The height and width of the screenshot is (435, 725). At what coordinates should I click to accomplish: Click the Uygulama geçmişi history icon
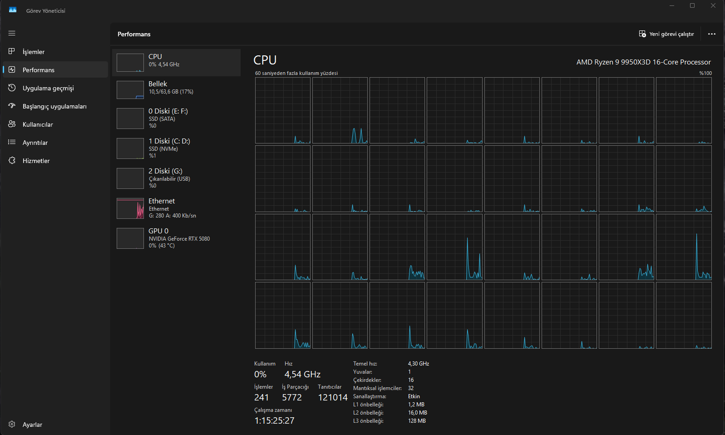(x=12, y=88)
